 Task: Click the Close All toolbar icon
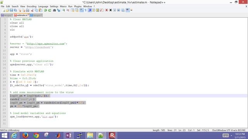pos(23,10)
